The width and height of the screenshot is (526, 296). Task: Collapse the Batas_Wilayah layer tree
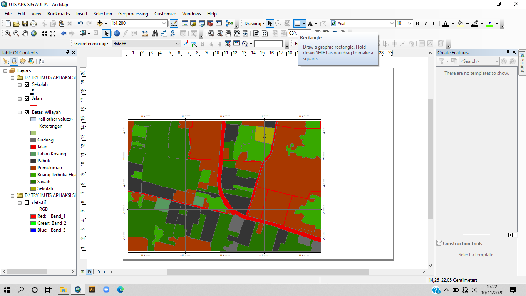(x=20, y=113)
